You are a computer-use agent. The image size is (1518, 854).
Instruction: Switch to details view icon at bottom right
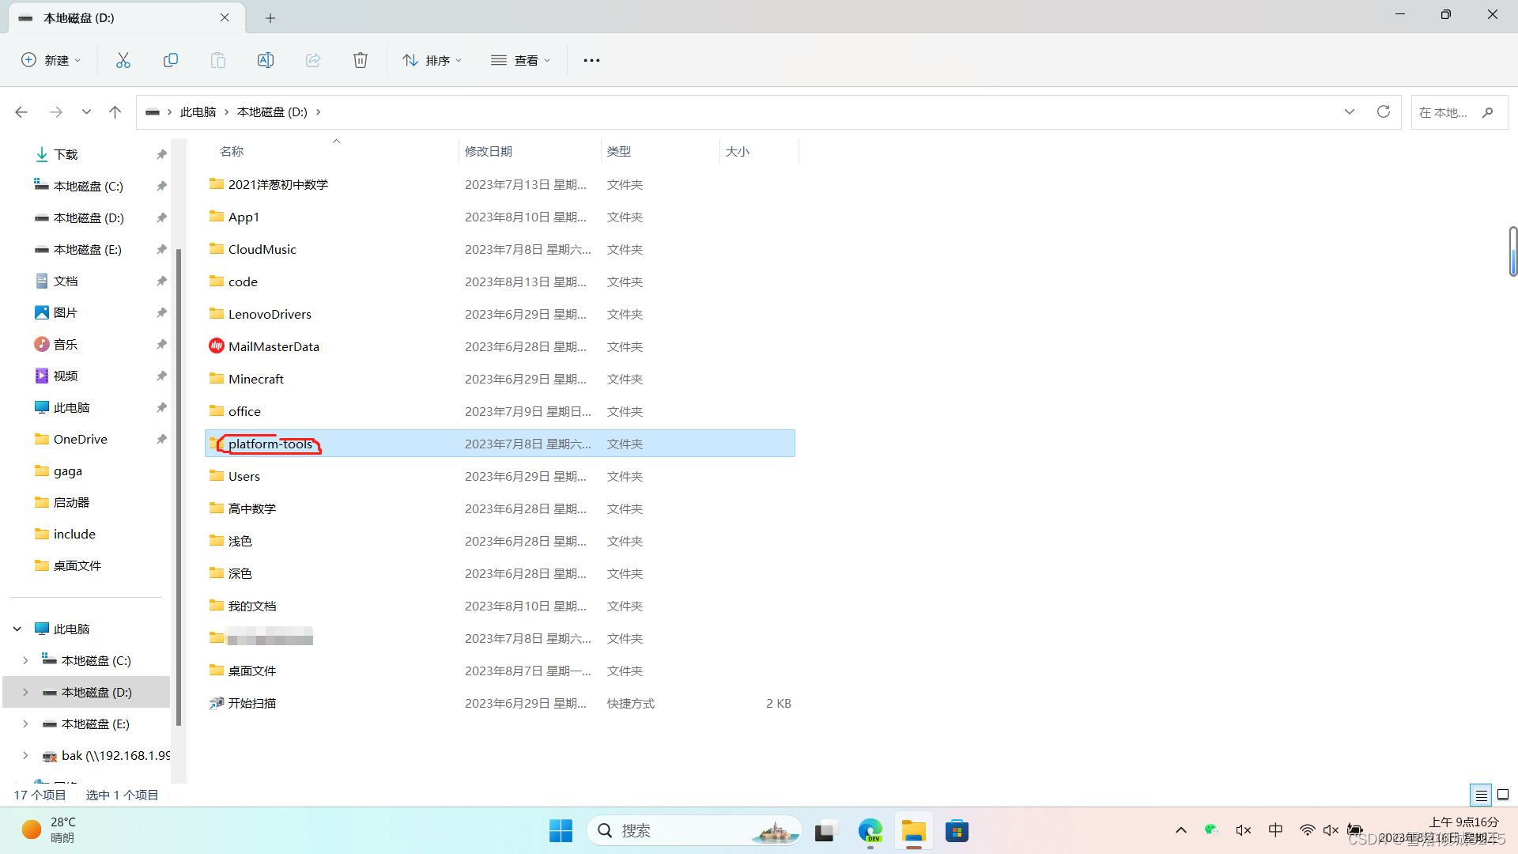pyautogui.click(x=1481, y=795)
